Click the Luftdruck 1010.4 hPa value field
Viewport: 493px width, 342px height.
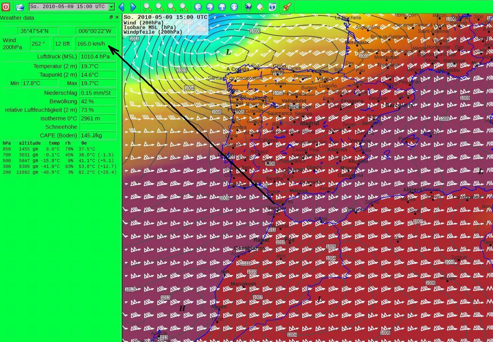coord(98,57)
